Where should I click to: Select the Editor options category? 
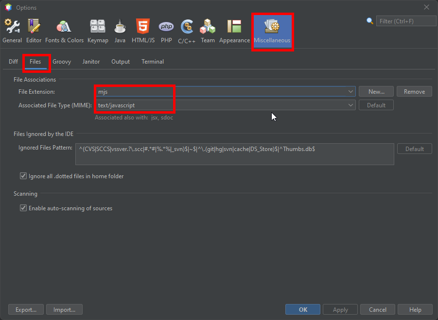34,31
